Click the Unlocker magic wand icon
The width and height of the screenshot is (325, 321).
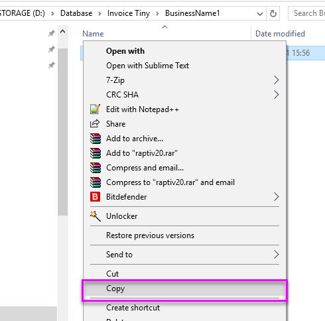coord(96,216)
